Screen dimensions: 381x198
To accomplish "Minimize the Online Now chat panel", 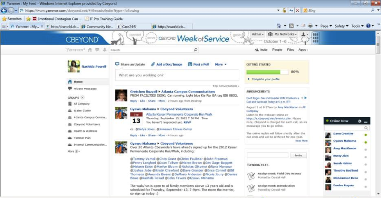I will pyautogui.click(x=365, y=121).
